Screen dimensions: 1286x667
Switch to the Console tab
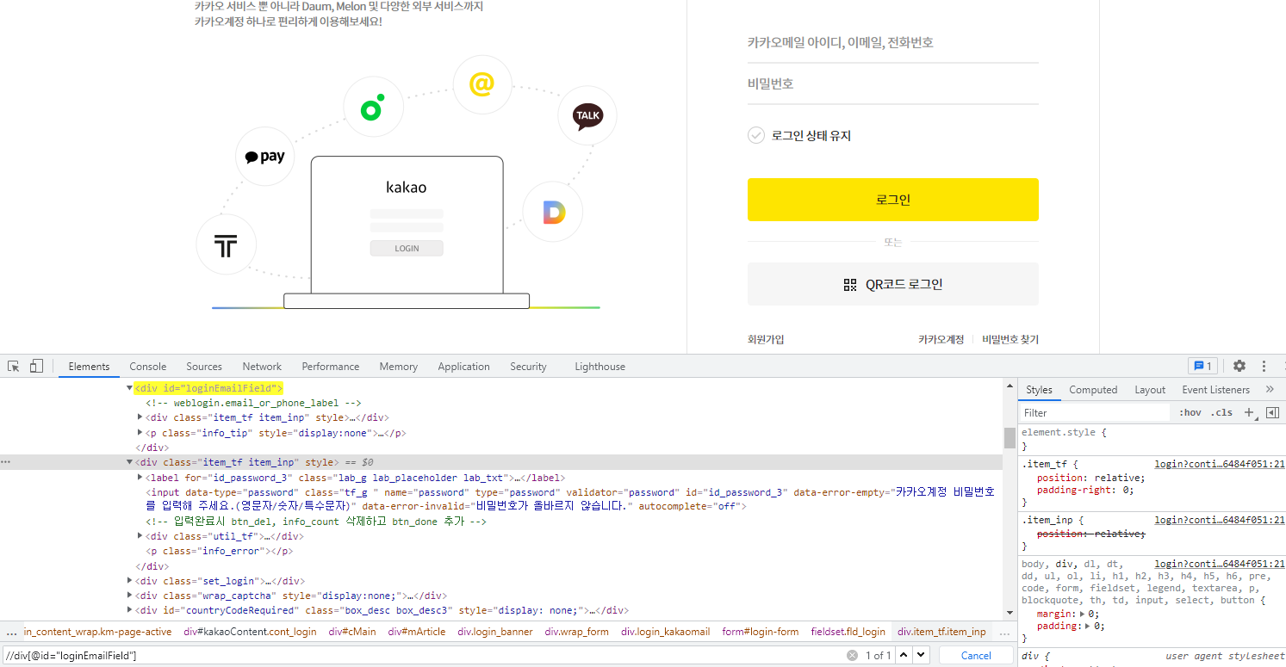point(148,366)
